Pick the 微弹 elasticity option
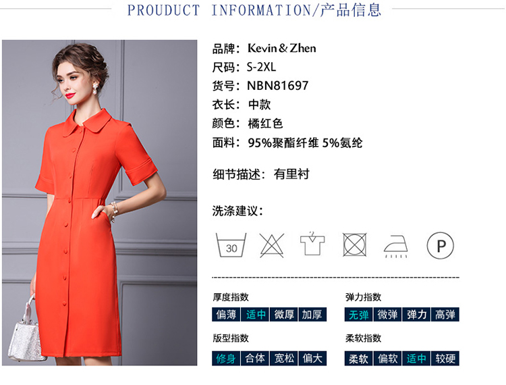 pyautogui.click(x=387, y=315)
